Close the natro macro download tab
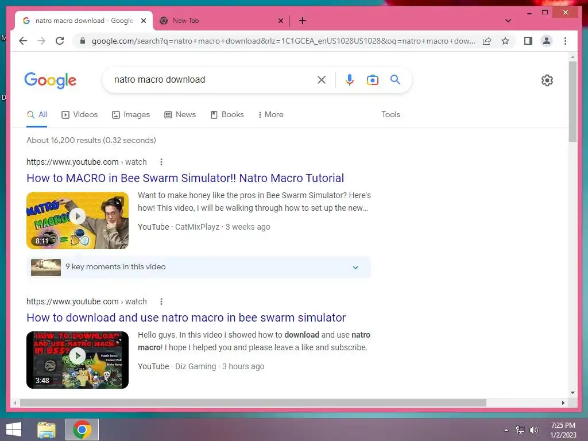The width and height of the screenshot is (588, 441). pyautogui.click(x=143, y=21)
